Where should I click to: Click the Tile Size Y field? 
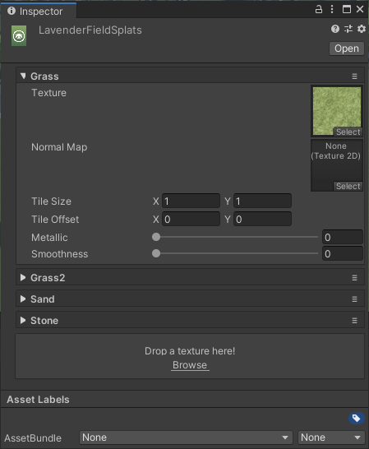coord(262,201)
